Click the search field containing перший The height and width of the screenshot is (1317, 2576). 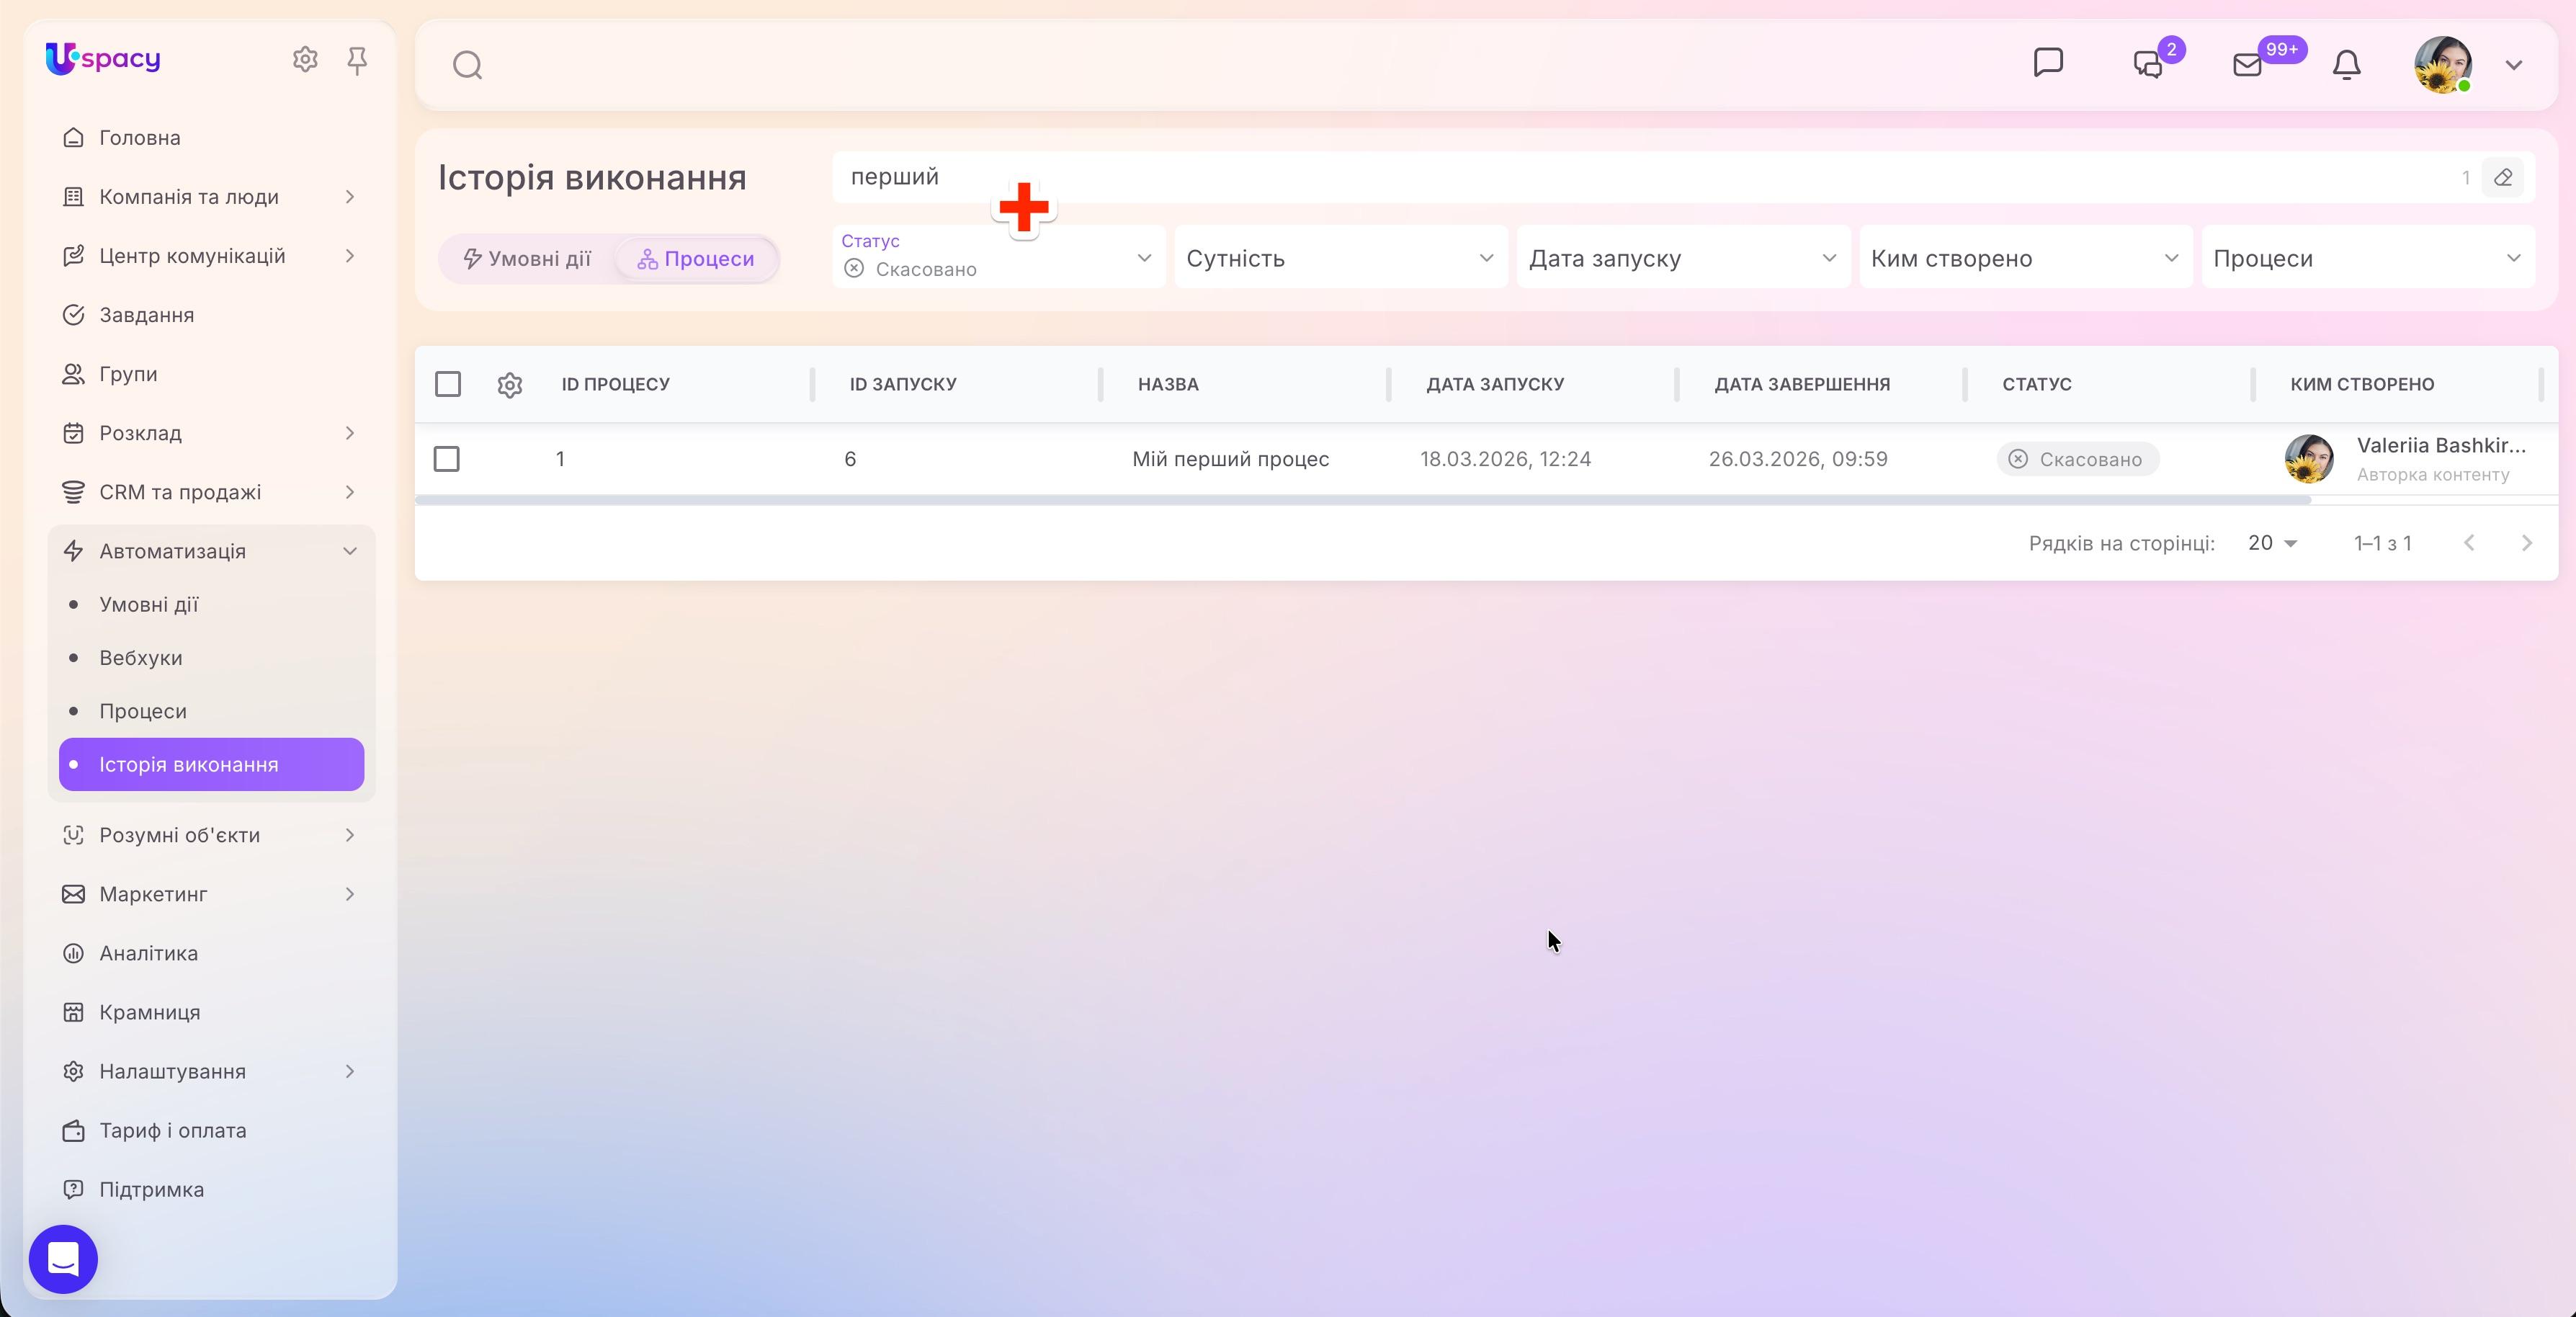[x=1650, y=178]
